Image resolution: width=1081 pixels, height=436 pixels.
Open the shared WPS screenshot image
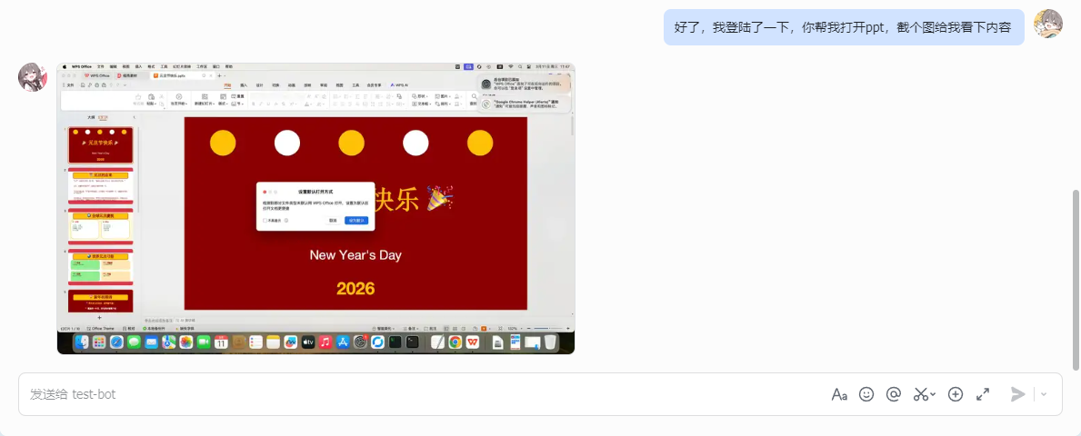pos(315,208)
